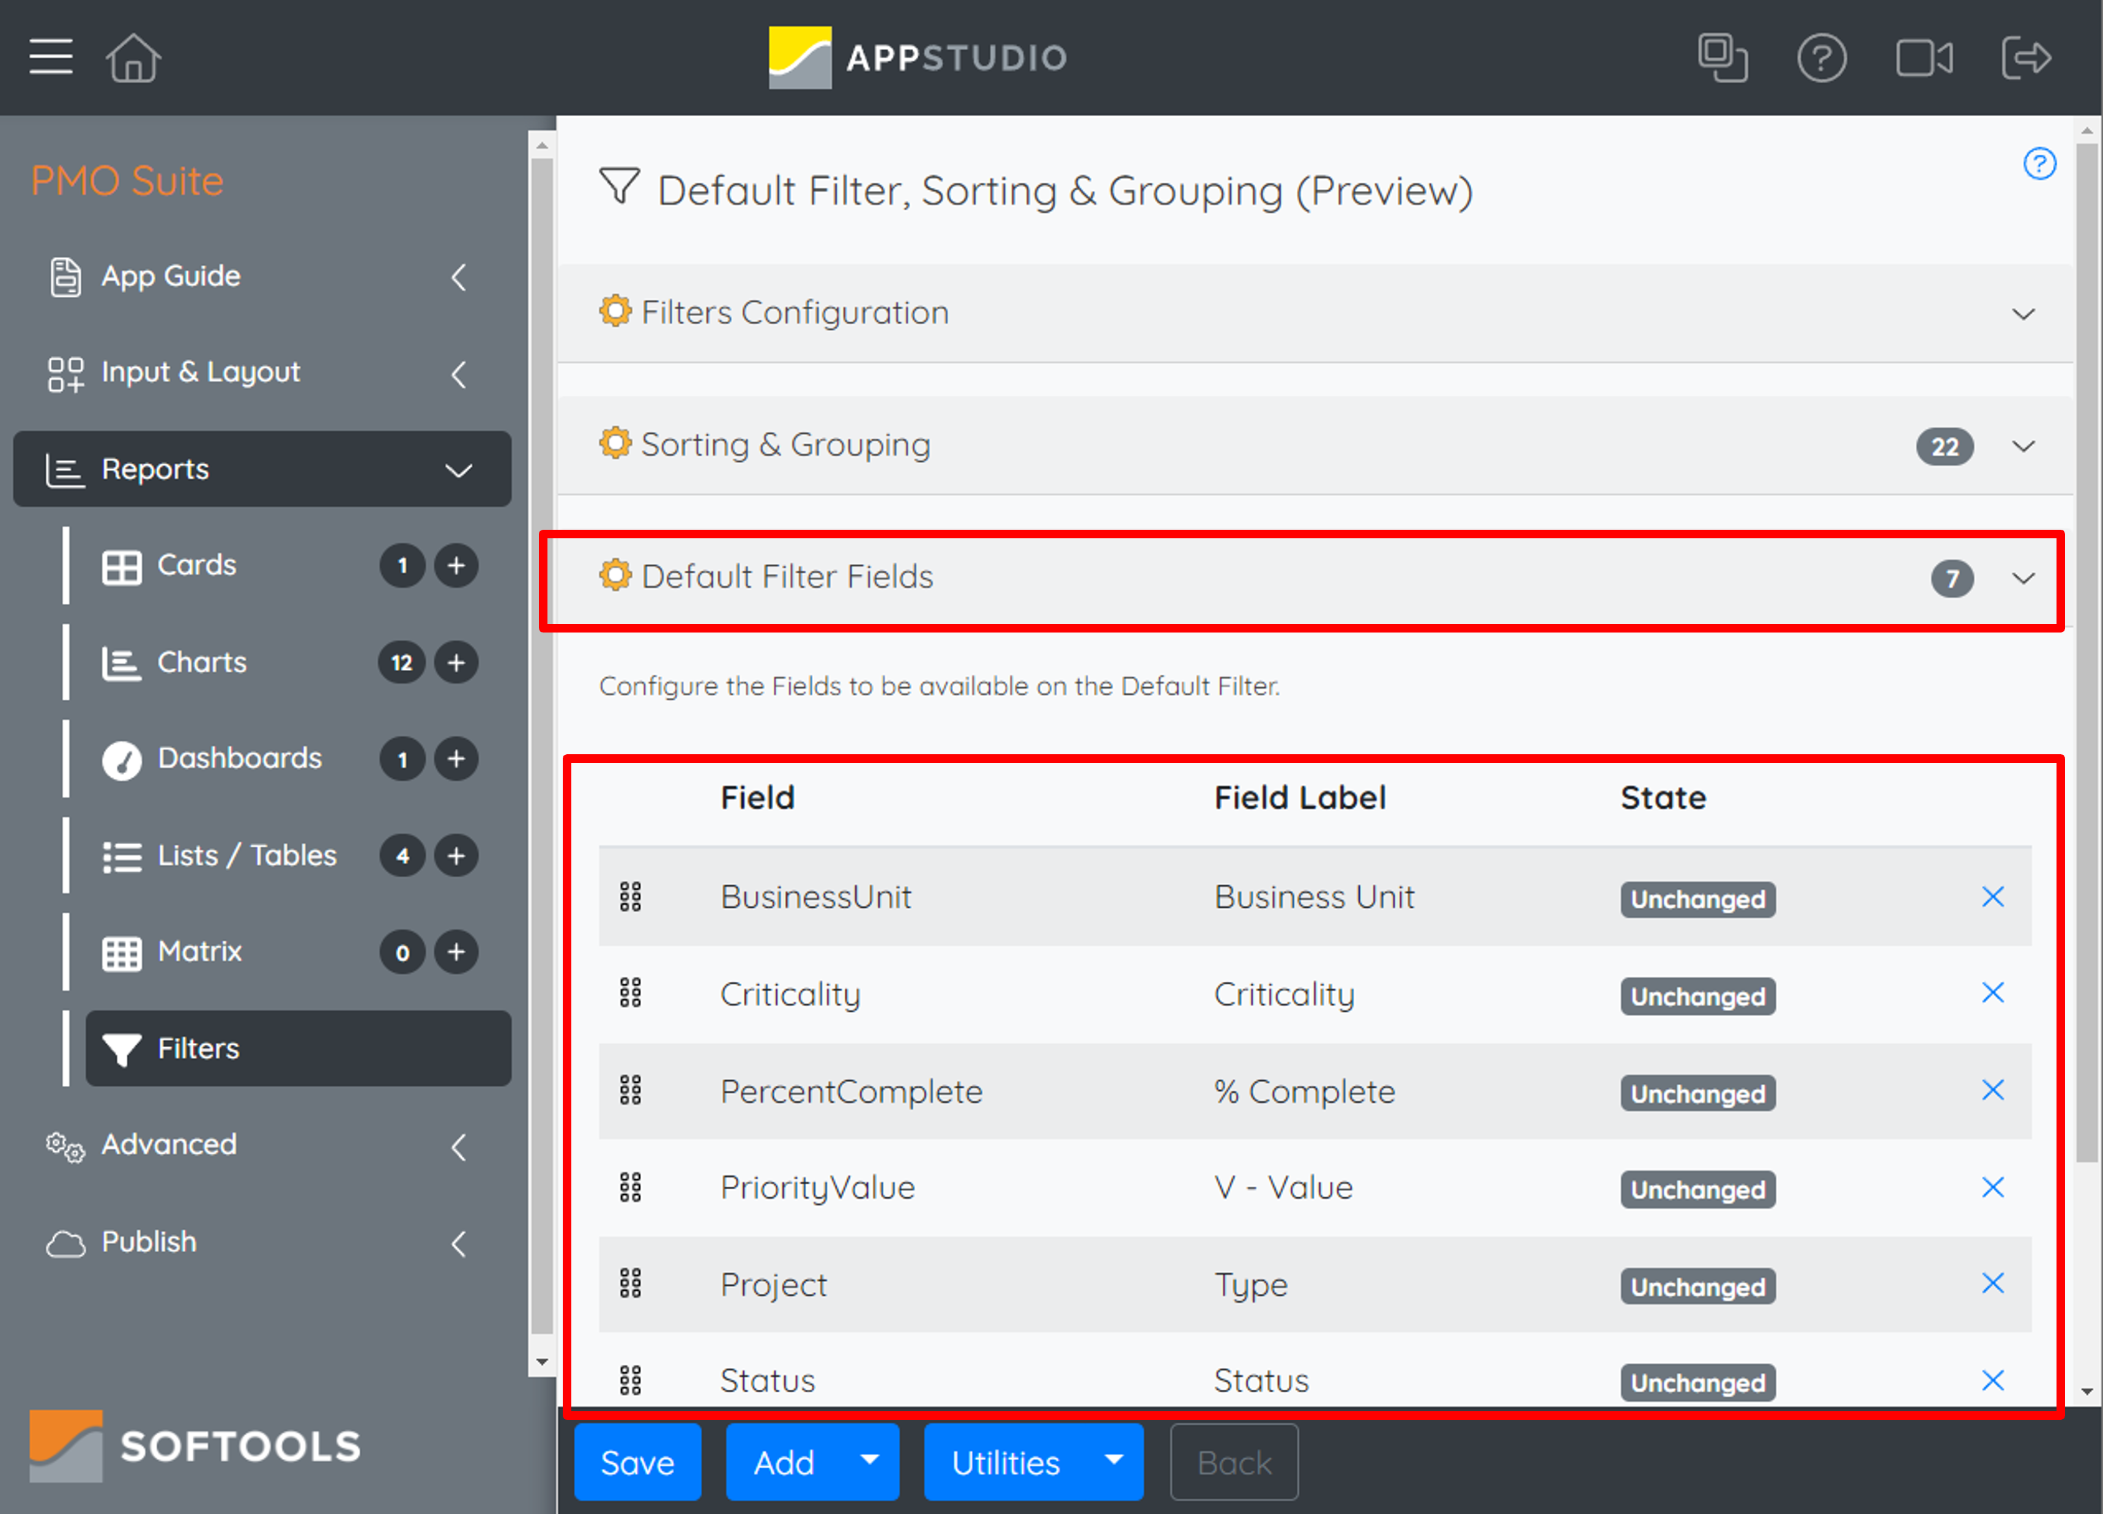Open the Add button dropdown arrow
The width and height of the screenshot is (2103, 1514).
[869, 1460]
